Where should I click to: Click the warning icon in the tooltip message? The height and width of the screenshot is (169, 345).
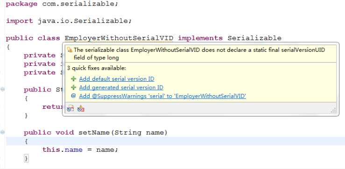70,49
